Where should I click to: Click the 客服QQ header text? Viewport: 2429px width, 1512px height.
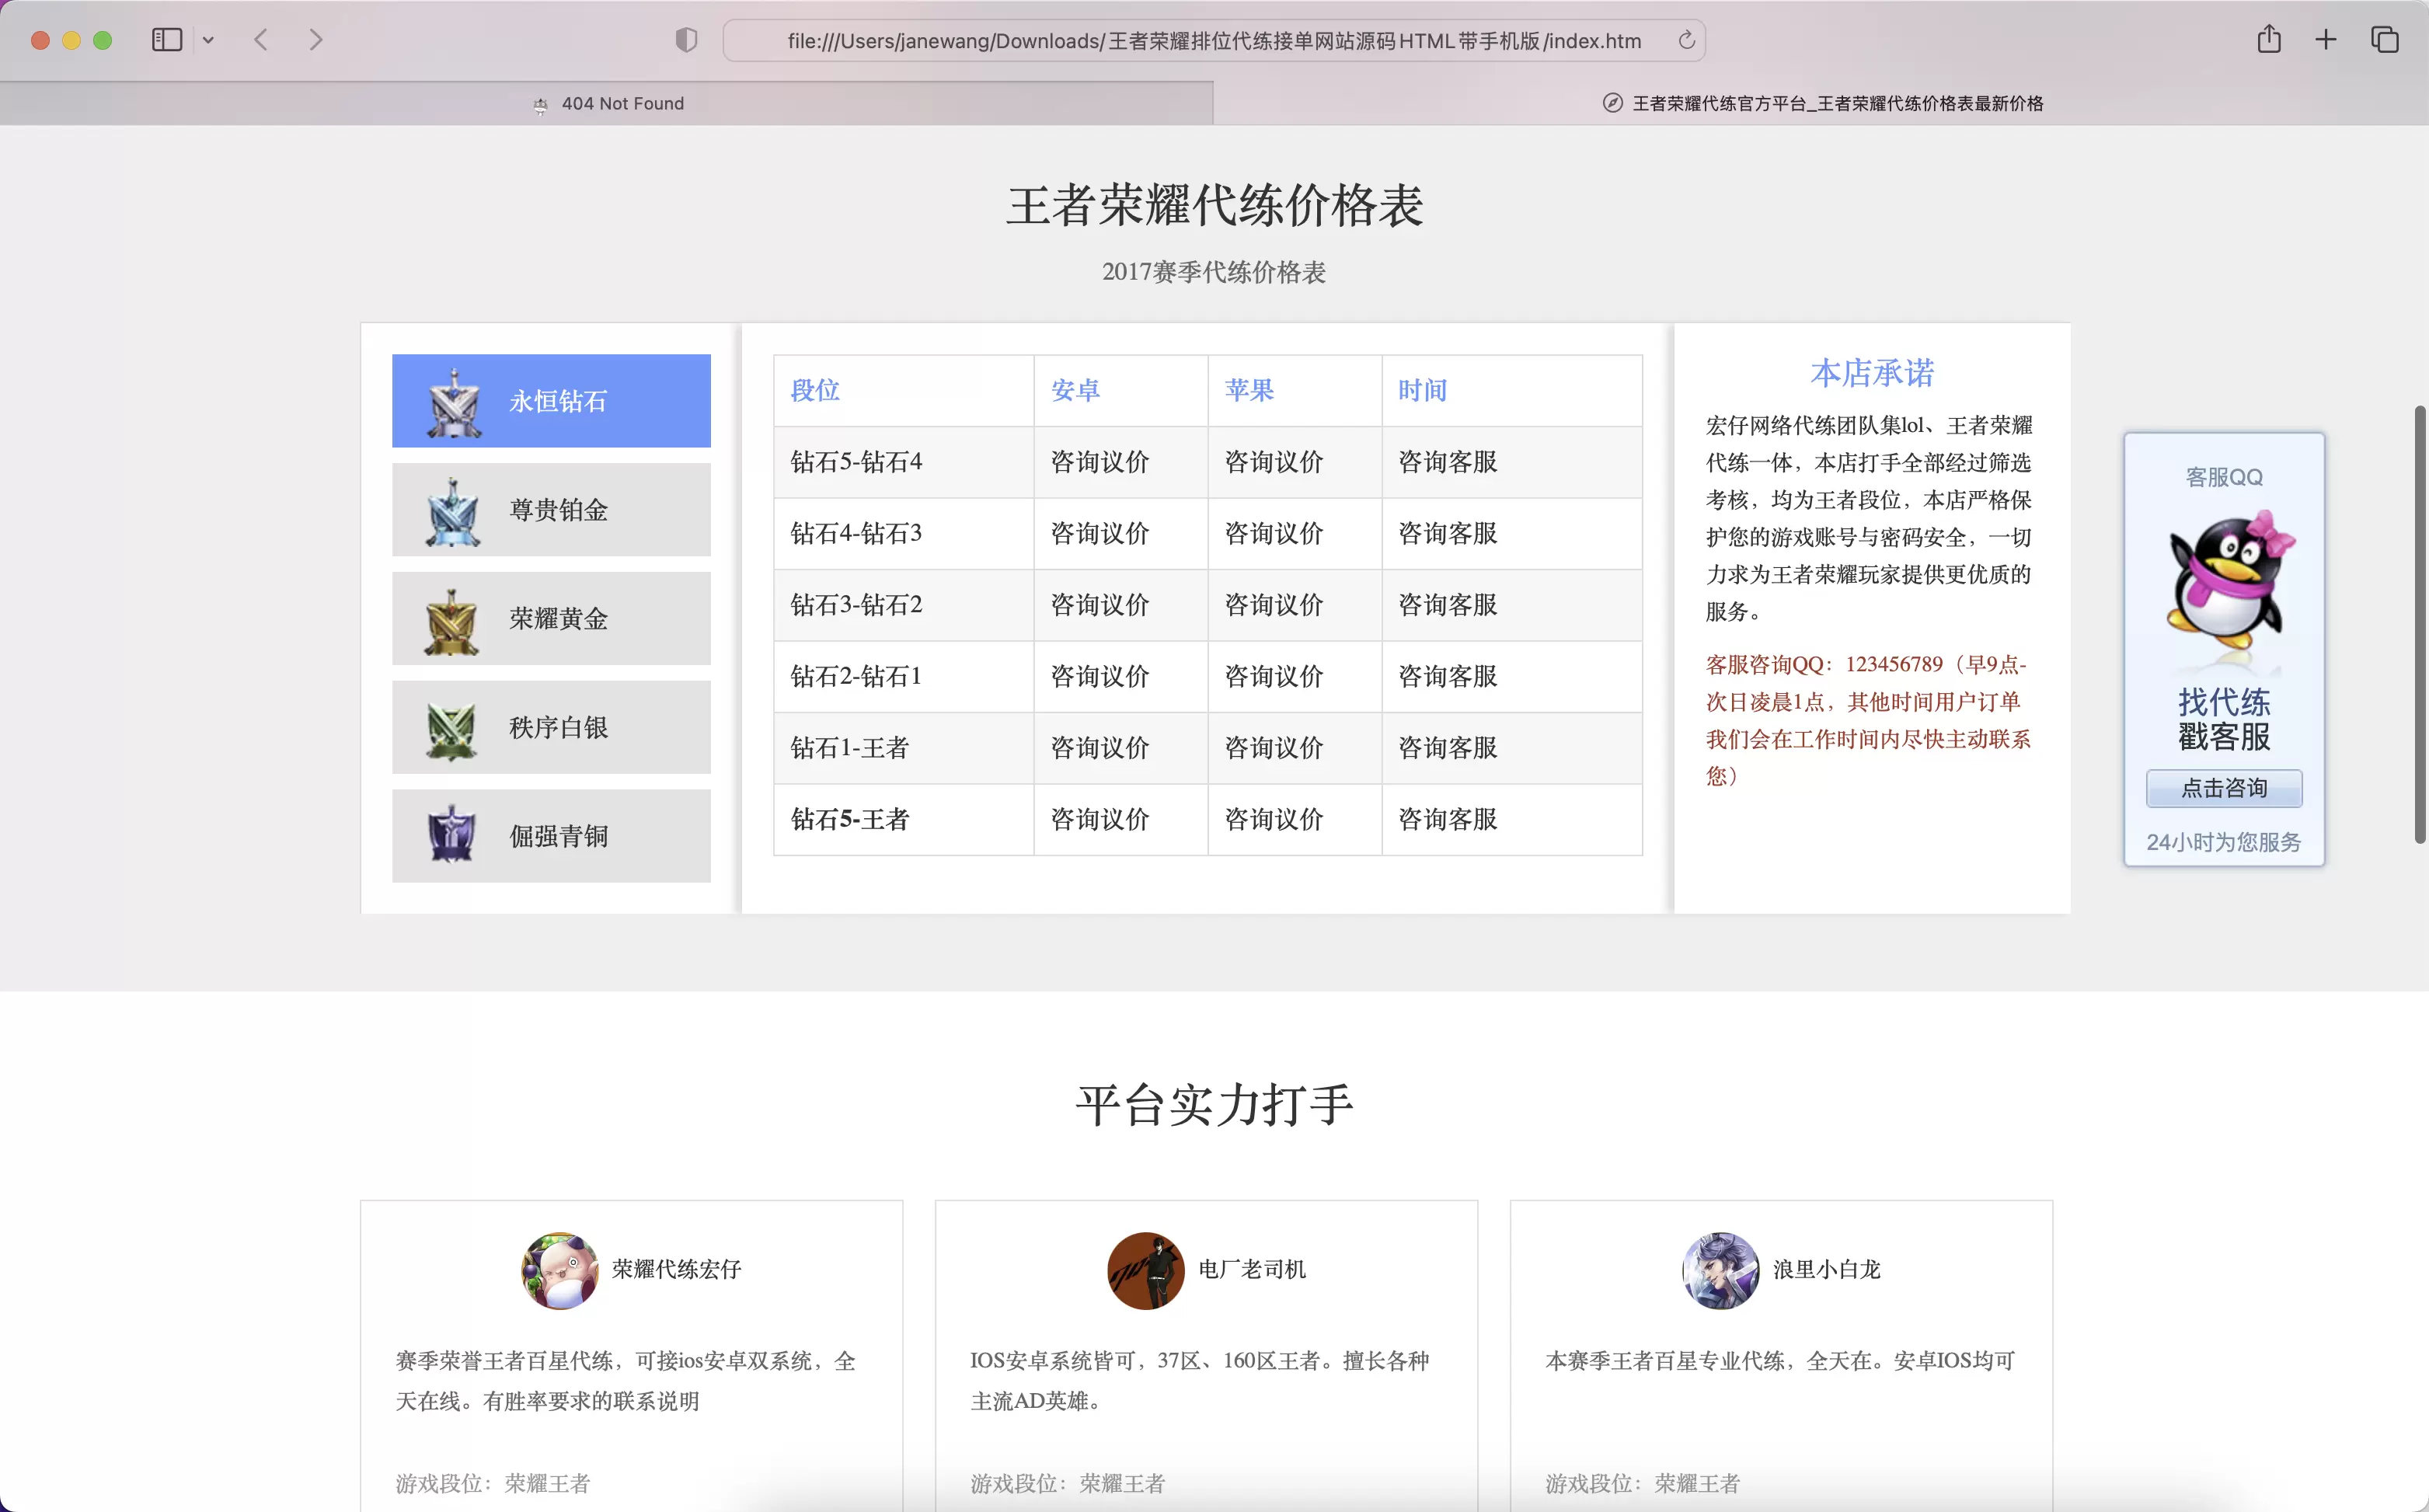click(2224, 477)
